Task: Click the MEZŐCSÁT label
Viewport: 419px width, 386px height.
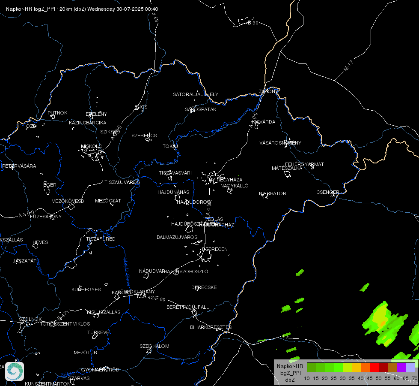Action: [108, 201]
